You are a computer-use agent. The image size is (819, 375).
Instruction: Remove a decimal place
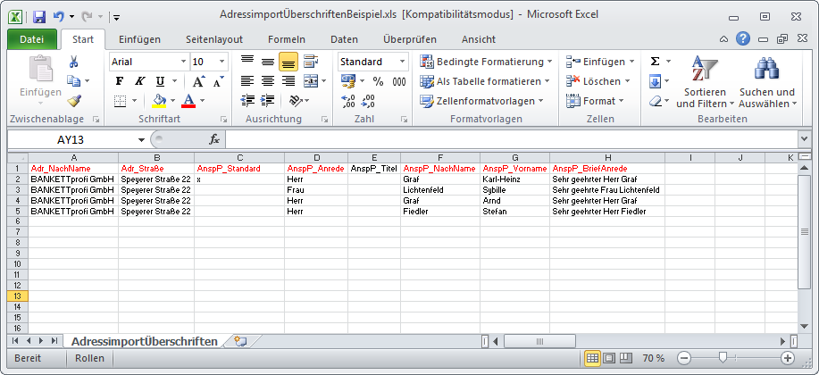click(x=368, y=101)
